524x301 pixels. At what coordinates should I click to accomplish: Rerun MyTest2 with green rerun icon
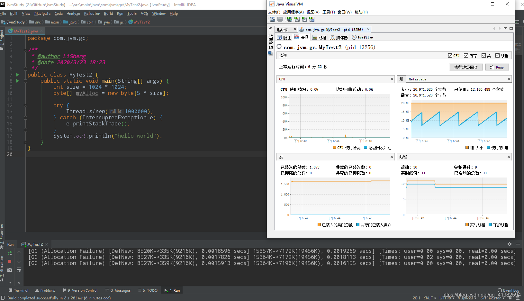[10, 253]
